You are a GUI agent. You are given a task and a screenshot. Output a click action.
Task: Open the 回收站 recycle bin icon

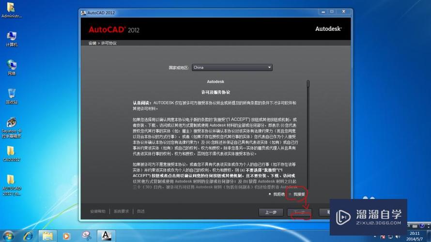point(11,96)
